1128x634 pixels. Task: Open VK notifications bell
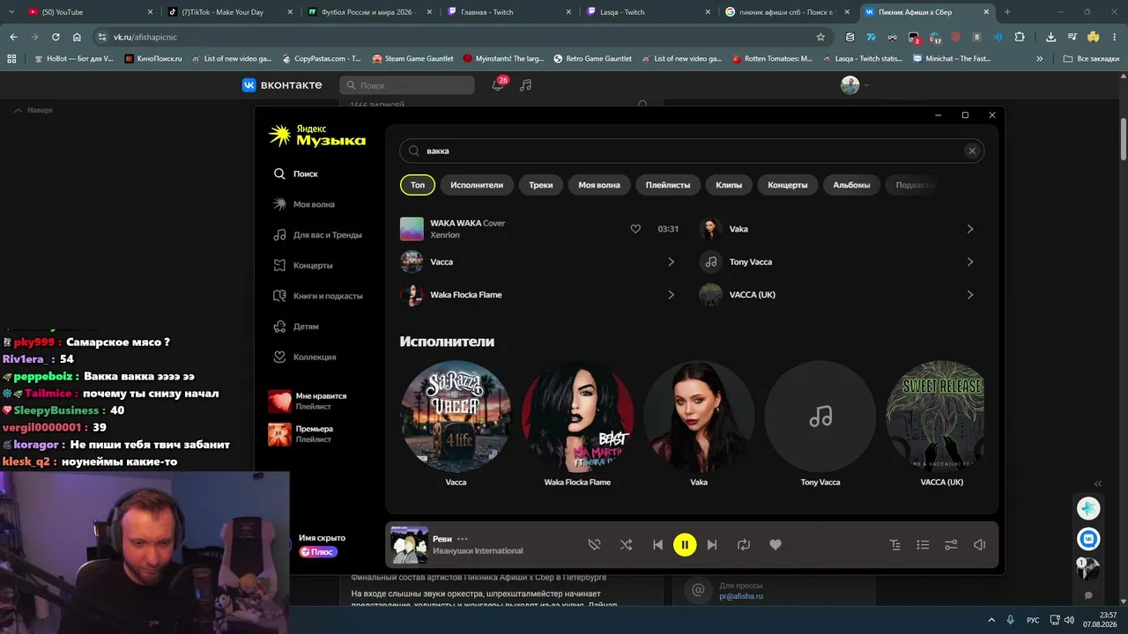click(x=498, y=85)
